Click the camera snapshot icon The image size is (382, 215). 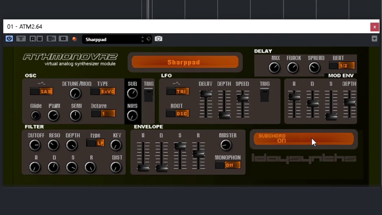pos(158,39)
